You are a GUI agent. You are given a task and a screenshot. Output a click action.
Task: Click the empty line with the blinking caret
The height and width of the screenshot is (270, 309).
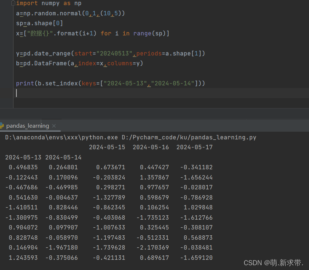(17, 93)
